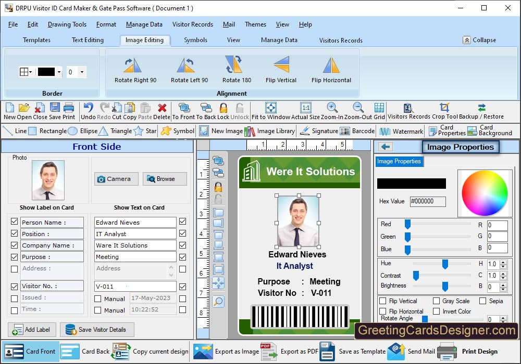Open the border width dropdown
The image size is (521, 364).
pyautogui.click(x=82, y=72)
